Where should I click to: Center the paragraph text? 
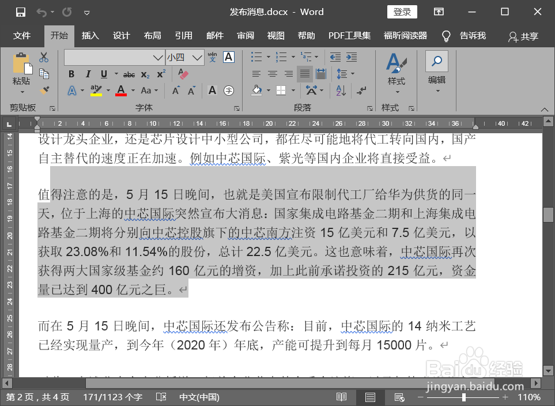(272, 74)
